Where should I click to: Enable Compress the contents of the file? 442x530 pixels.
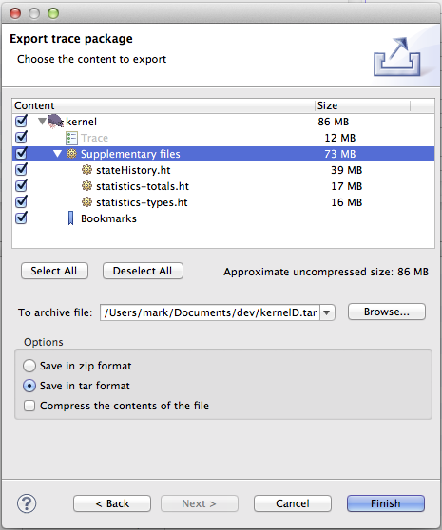[29, 406]
